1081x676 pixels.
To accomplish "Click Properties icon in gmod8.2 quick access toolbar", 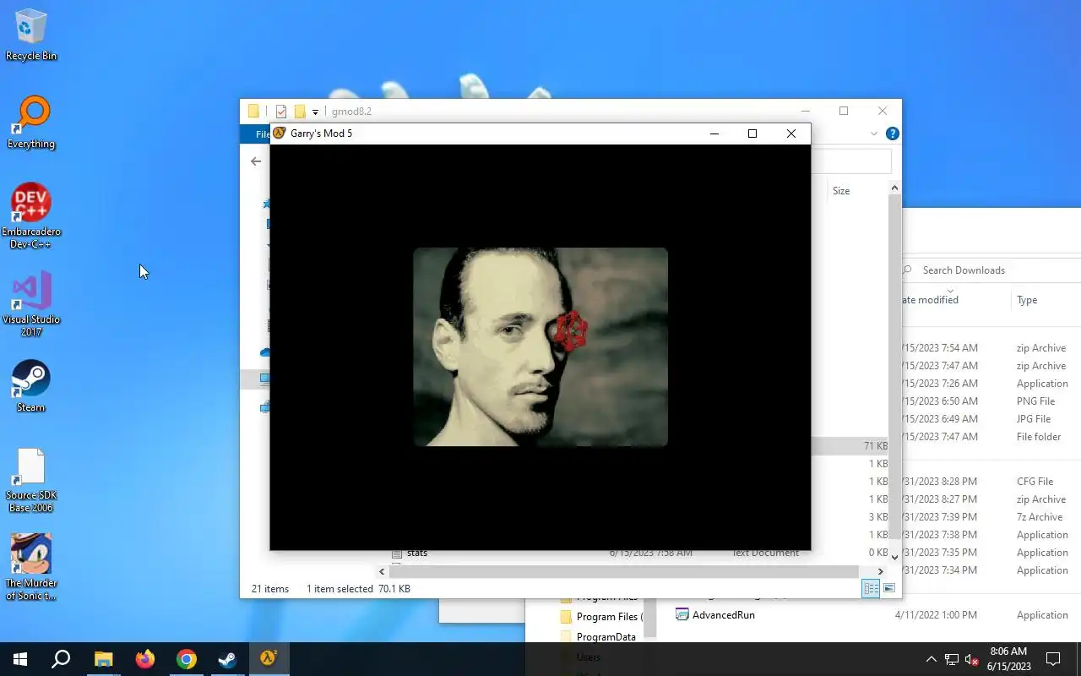I will coord(281,112).
